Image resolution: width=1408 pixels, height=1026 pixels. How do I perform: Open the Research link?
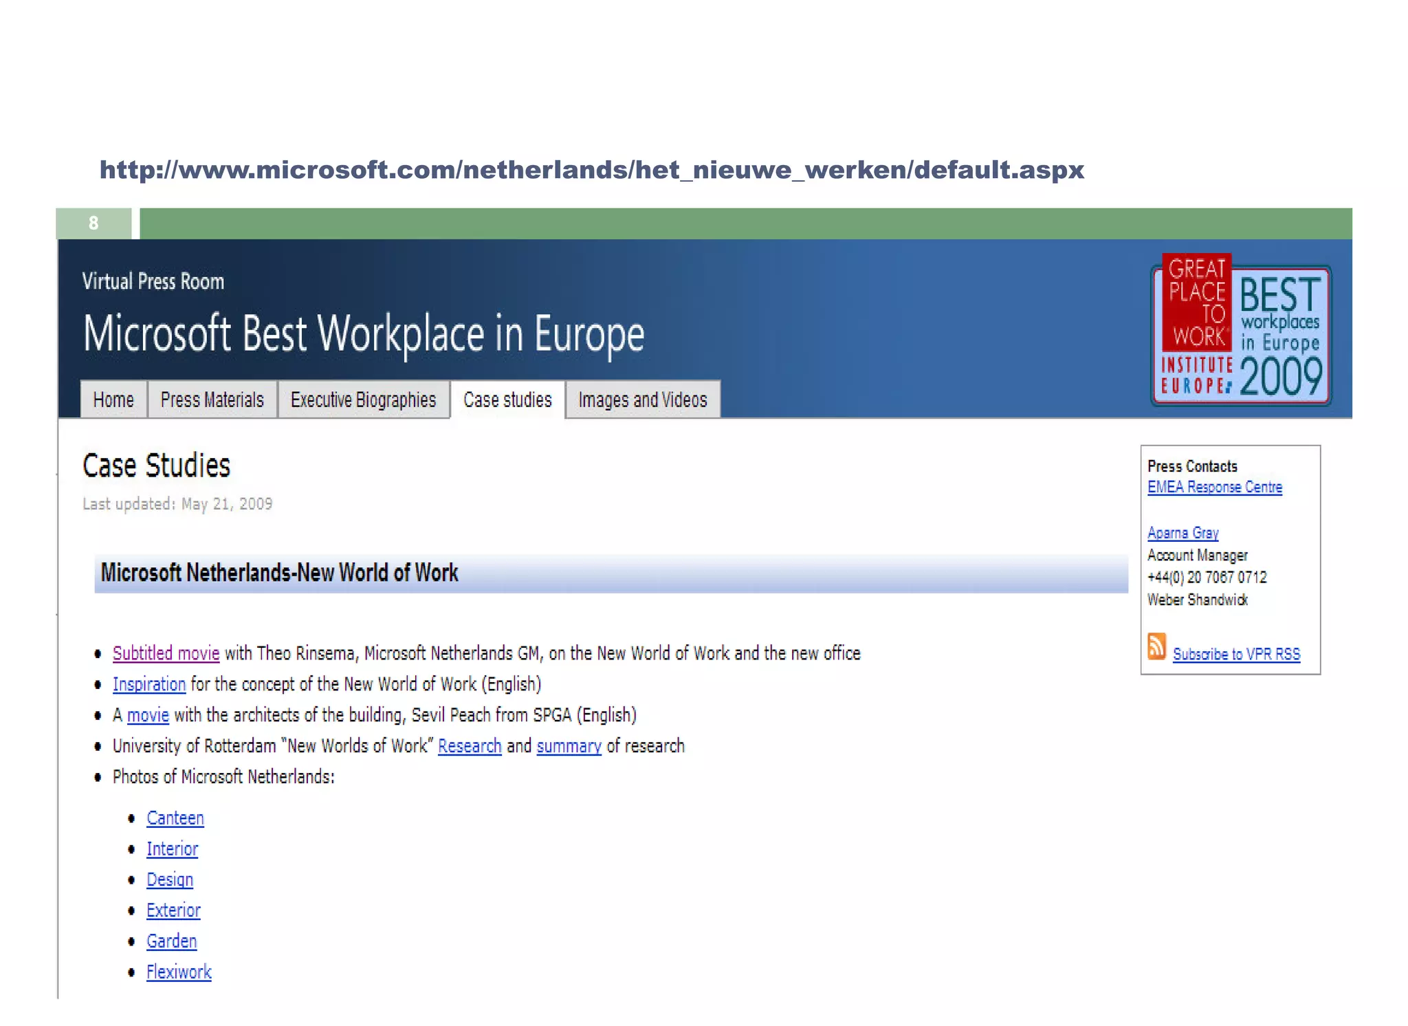coord(470,746)
